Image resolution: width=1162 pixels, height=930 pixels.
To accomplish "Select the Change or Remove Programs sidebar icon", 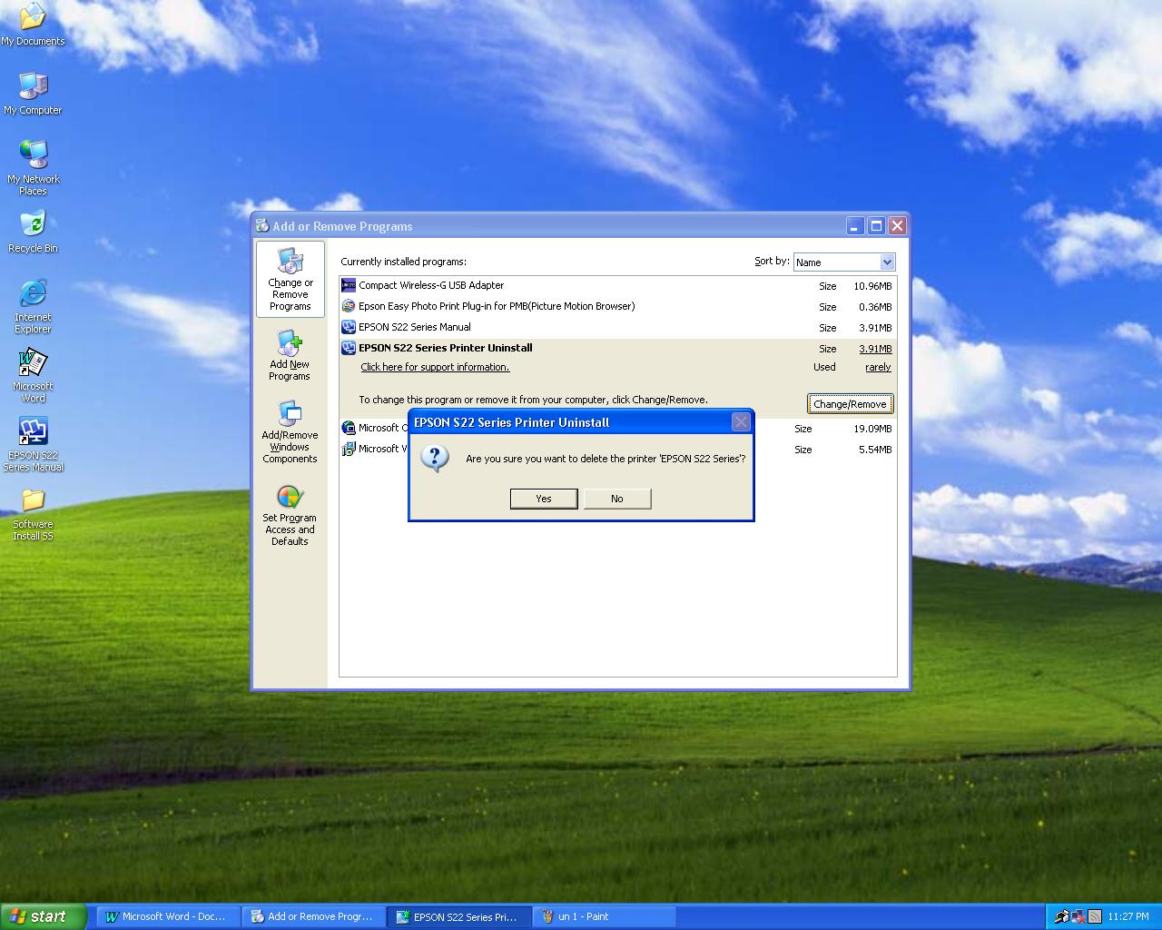I will 290,279.
